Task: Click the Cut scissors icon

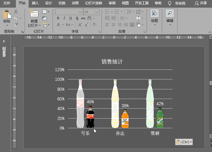Action: coord(16,12)
